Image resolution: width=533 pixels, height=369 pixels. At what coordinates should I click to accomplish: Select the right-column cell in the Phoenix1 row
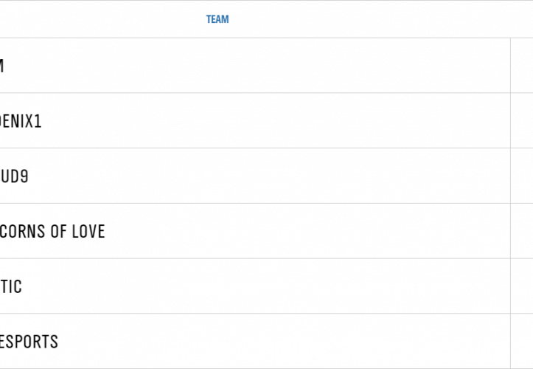(x=522, y=121)
